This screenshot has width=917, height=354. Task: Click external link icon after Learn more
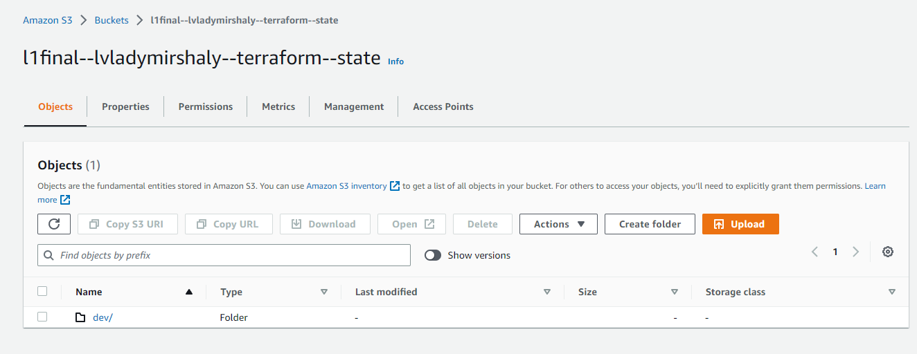pyautogui.click(x=65, y=200)
